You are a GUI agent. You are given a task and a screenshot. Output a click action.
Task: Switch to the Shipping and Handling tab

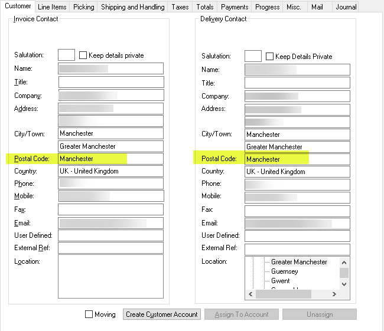pyautogui.click(x=132, y=7)
